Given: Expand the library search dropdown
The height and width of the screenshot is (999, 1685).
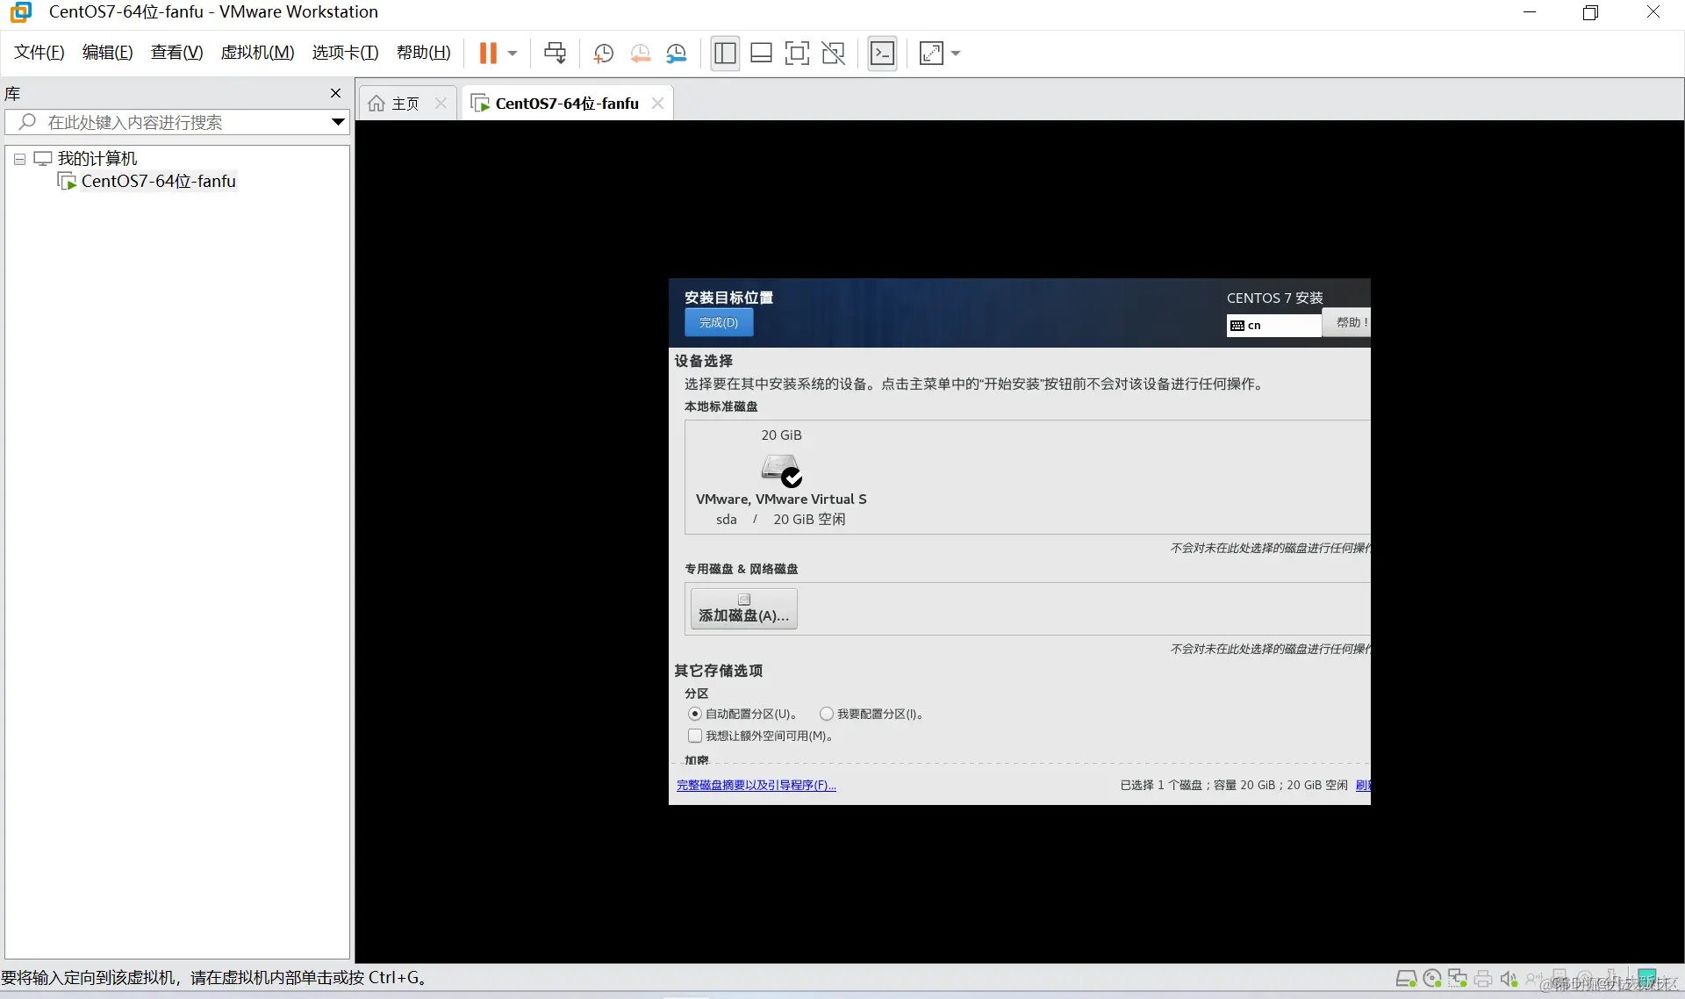Looking at the screenshot, I should 338,122.
